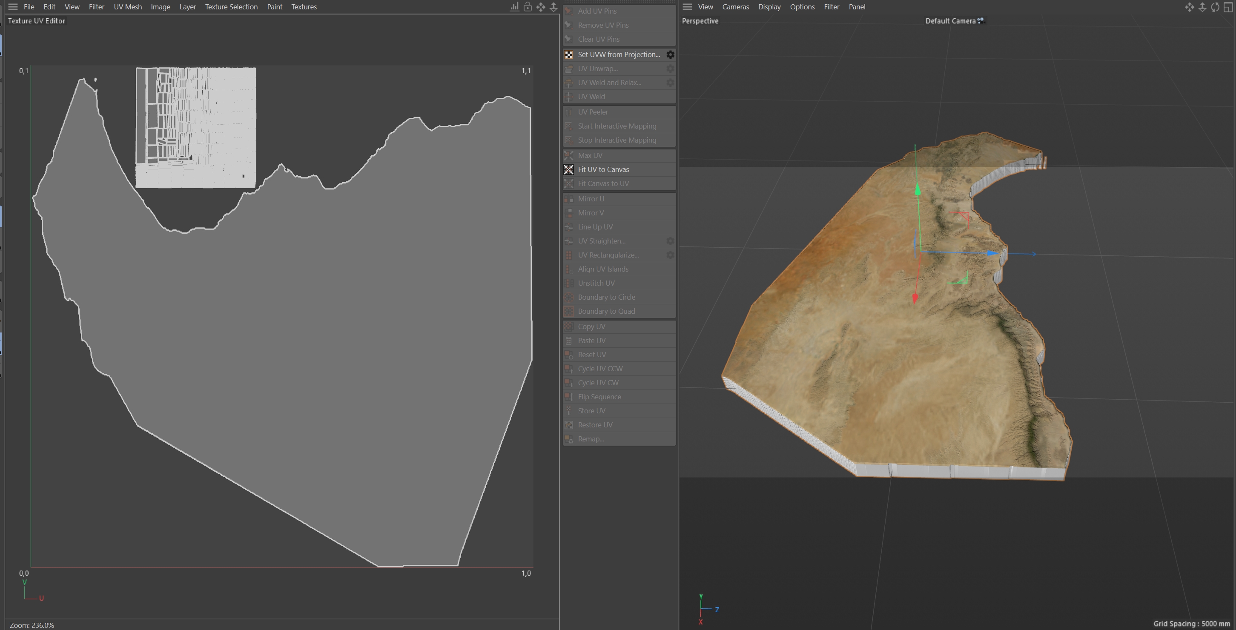Click the Max UV command

(x=590, y=155)
